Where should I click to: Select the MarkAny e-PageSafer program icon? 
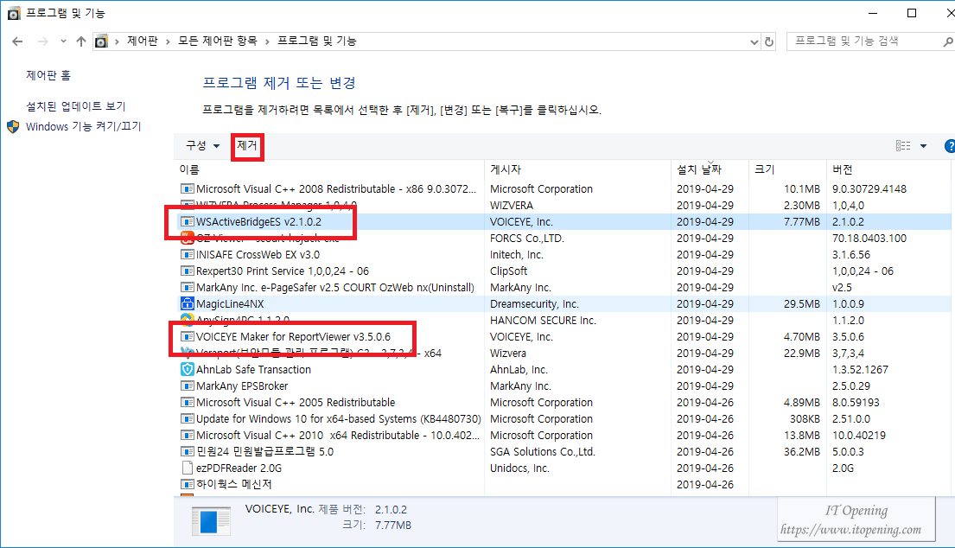point(187,287)
